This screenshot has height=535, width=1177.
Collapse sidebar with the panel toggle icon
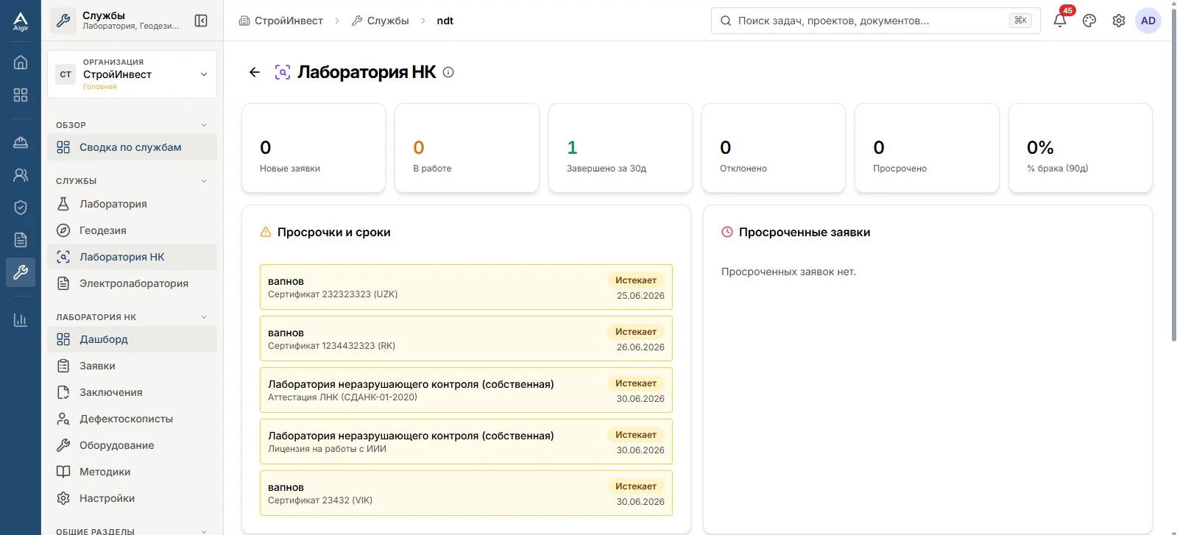[201, 21]
